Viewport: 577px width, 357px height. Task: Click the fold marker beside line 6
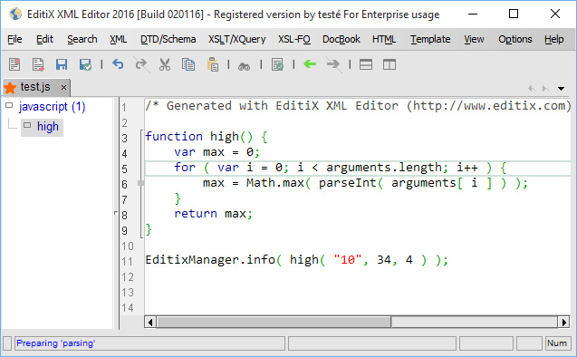click(140, 183)
